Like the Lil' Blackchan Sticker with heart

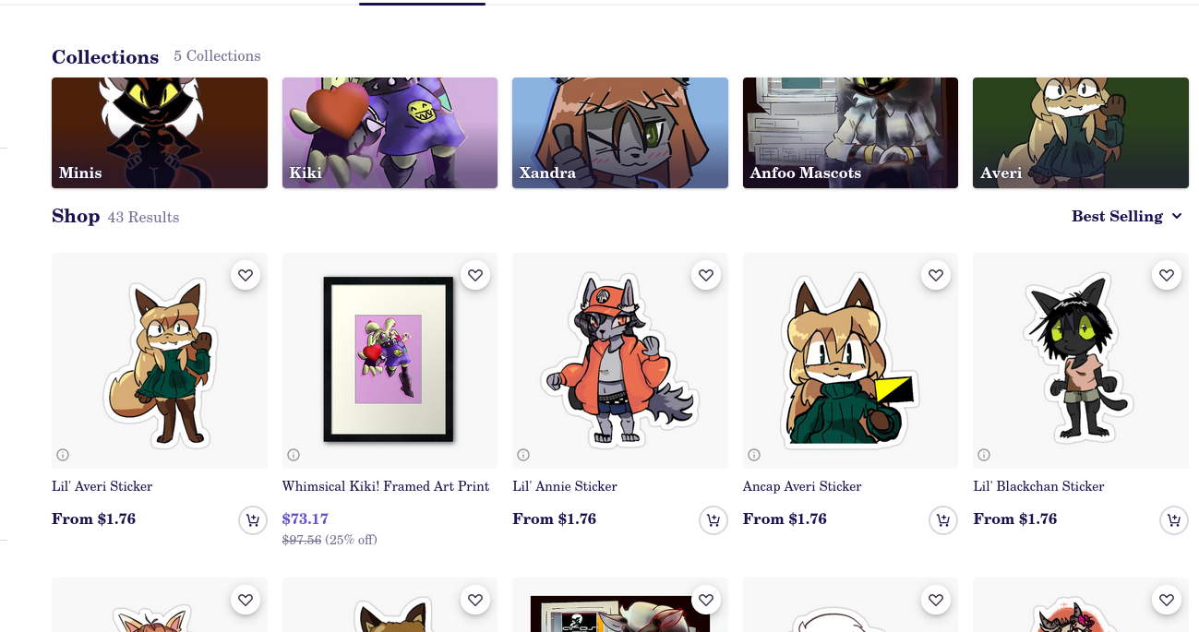(1167, 275)
